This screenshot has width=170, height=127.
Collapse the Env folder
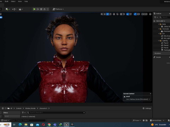tap(159, 34)
